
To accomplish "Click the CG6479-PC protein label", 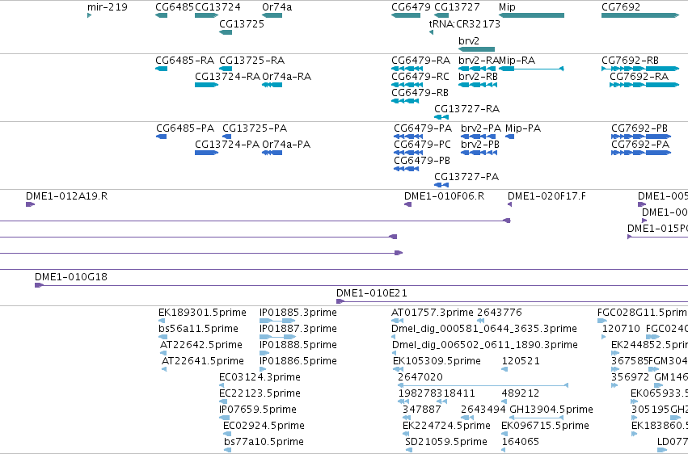I will (x=422, y=144).
